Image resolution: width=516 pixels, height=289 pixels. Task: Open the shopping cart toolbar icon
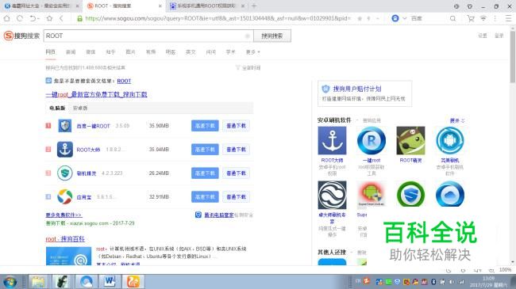click(x=471, y=18)
